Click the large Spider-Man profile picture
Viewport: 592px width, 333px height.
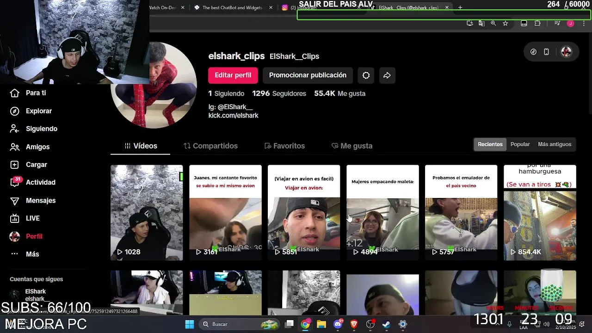(154, 86)
